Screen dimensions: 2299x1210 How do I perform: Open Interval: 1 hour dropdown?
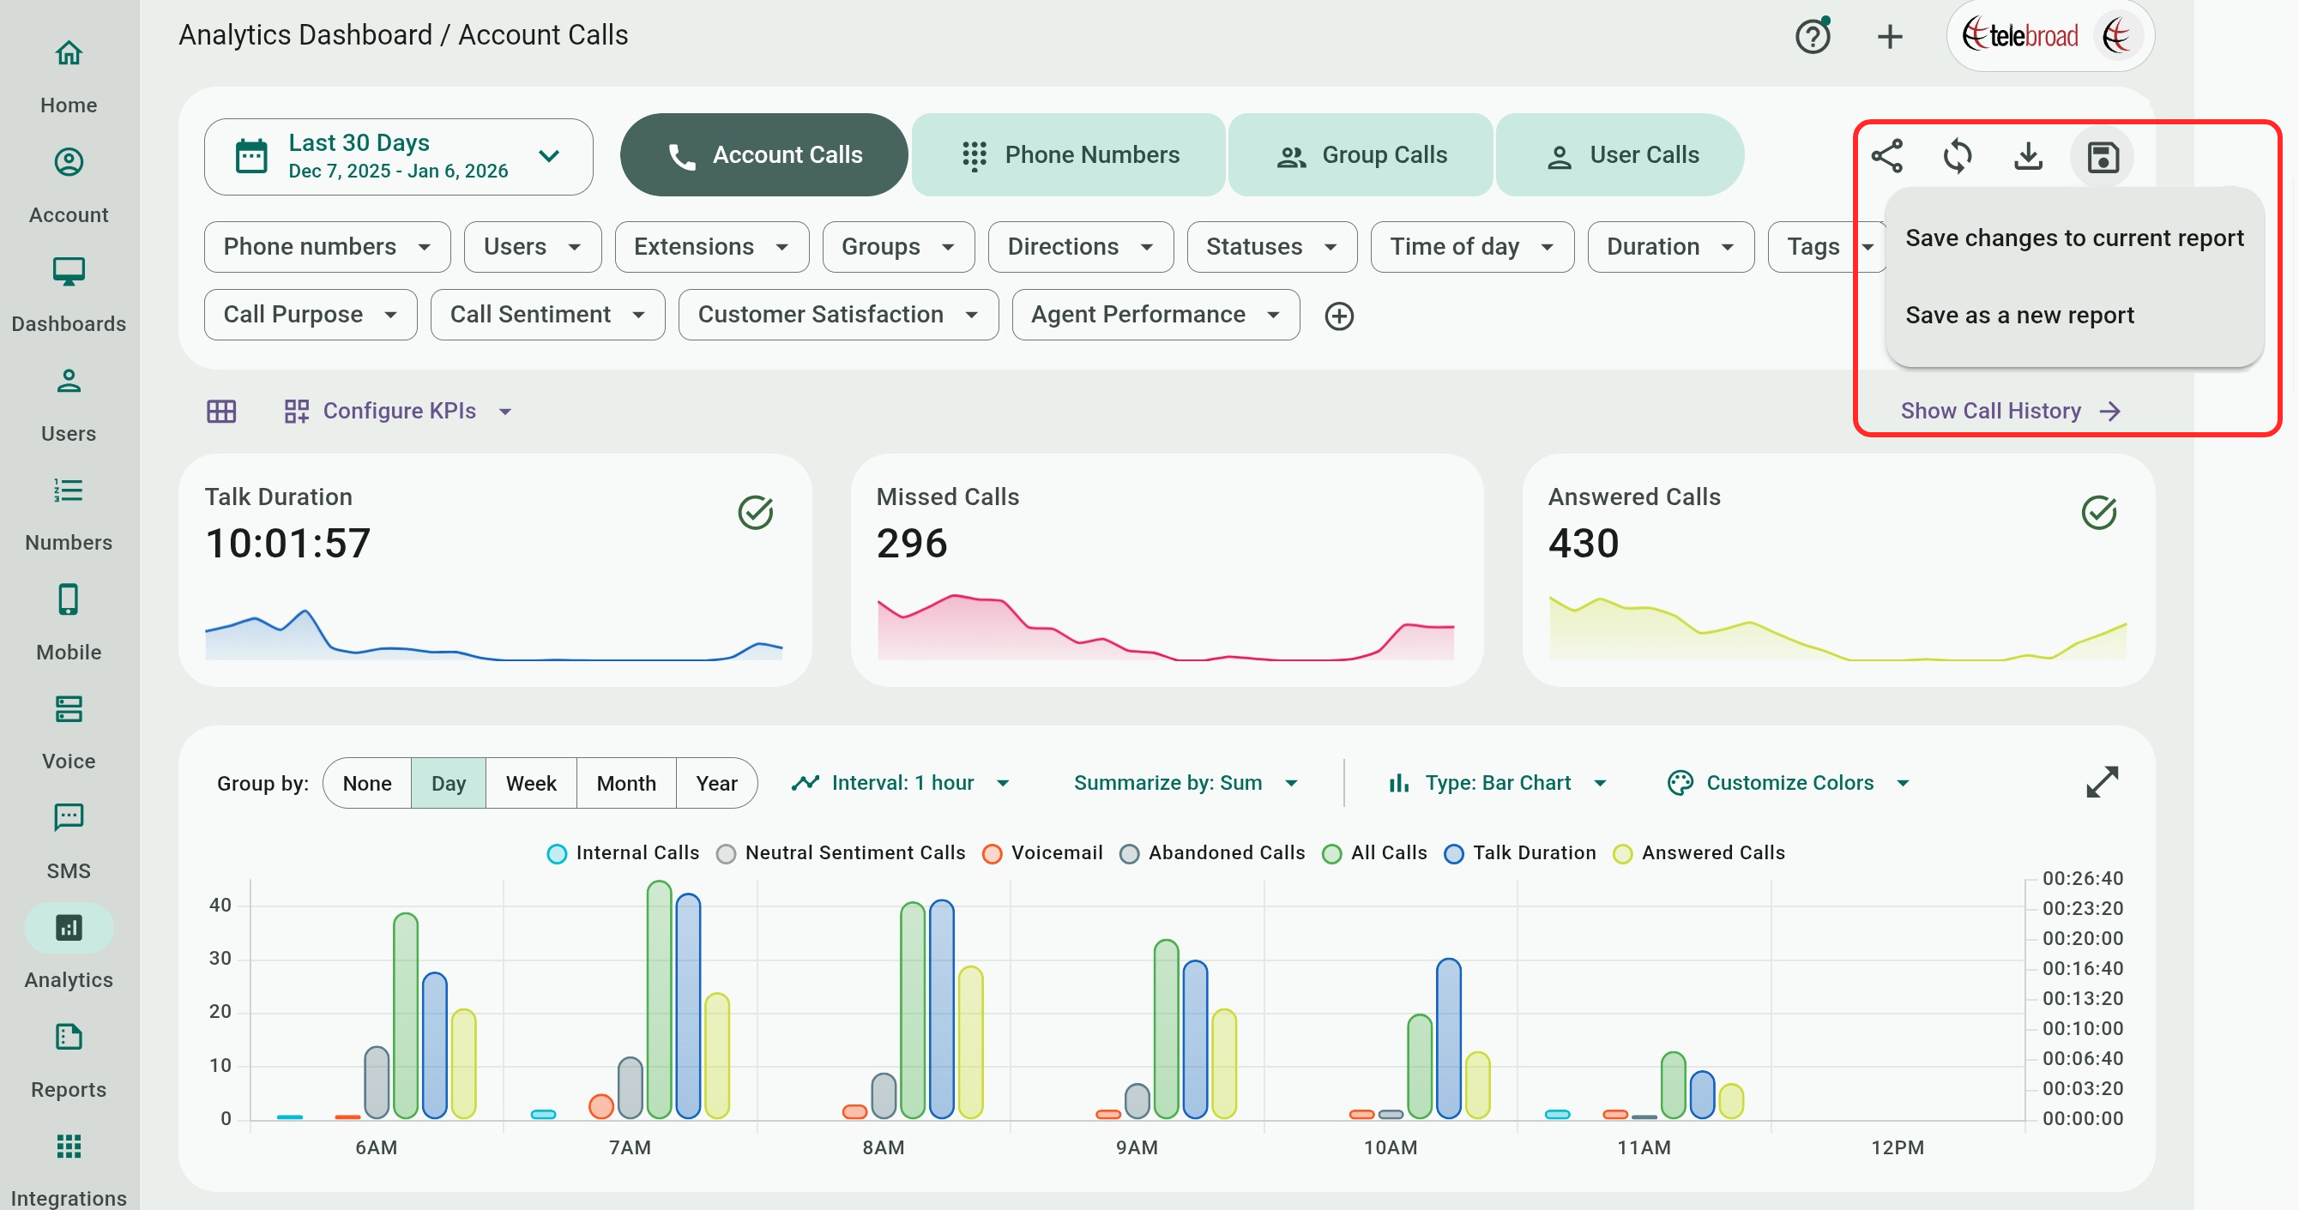click(x=902, y=783)
